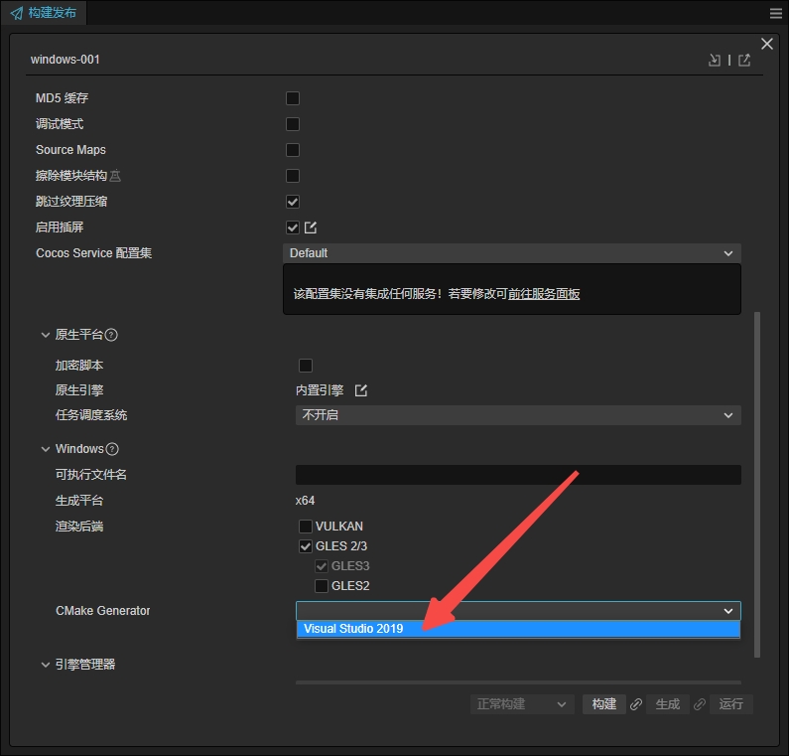This screenshot has width=789, height=756.
Task: Open the 正常构建 build mode dropdown
Action: [522, 704]
